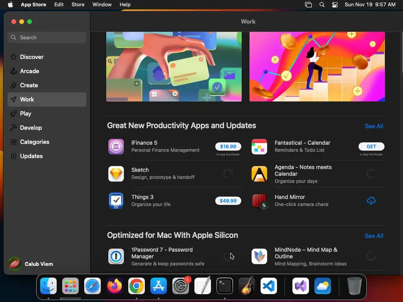This screenshot has height=302, width=403.
Task: Open the Edit menu
Action: (x=59, y=5)
